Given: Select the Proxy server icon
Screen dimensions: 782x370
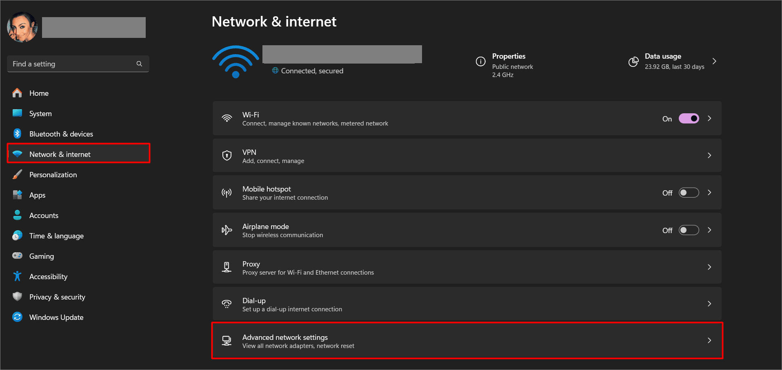Looking at the screenshot, I should (227, 267).
